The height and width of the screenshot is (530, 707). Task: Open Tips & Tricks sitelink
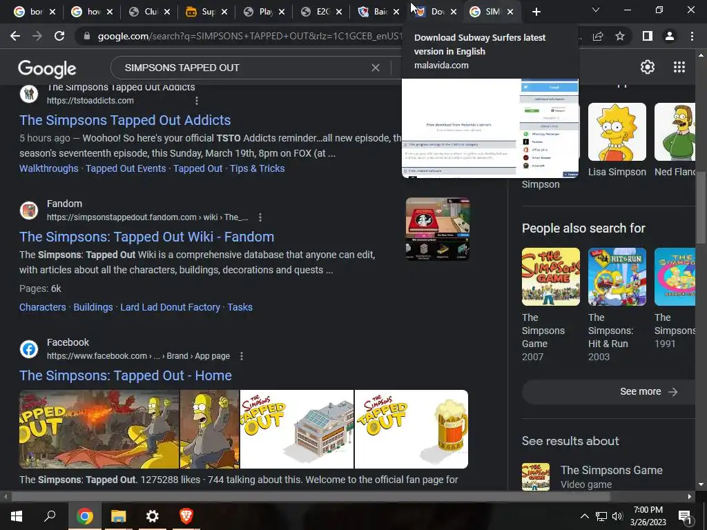(257, 168)
